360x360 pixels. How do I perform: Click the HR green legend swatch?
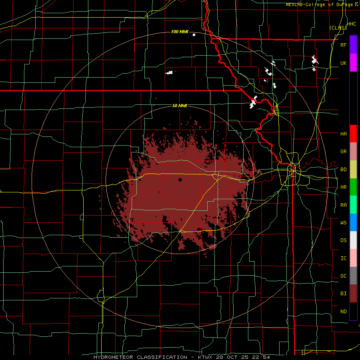tap(353, 187)
